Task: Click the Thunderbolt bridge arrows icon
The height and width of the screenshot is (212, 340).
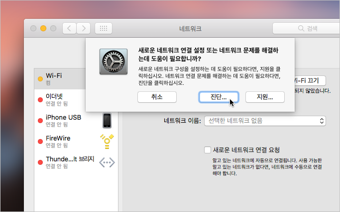Action: coord(107,162)
